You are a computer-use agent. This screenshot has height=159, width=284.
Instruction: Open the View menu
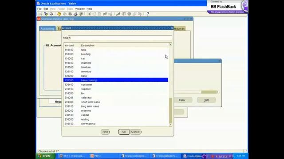(53, 9)
